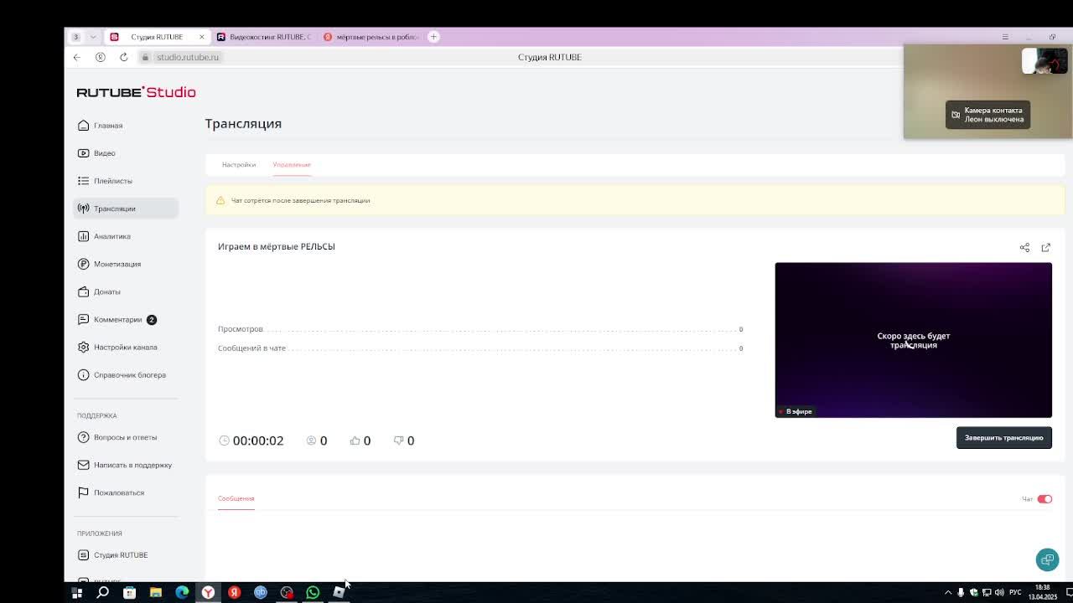
Task: Open taskbar search
Action: [x=102, y=592]
